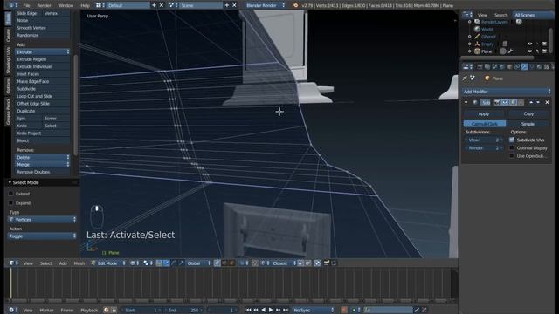Jump to the start frame button
Screen dimensions: 559x314
pyautogui.click(x=248, y=311)
